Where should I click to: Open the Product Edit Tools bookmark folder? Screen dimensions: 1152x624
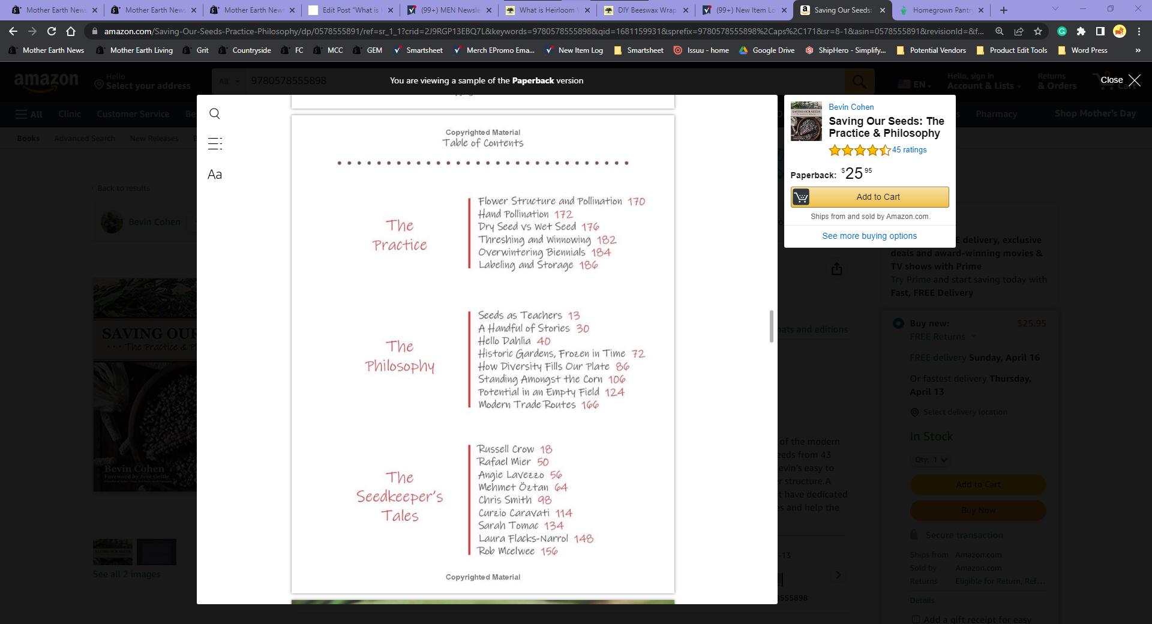point(1012,50)
